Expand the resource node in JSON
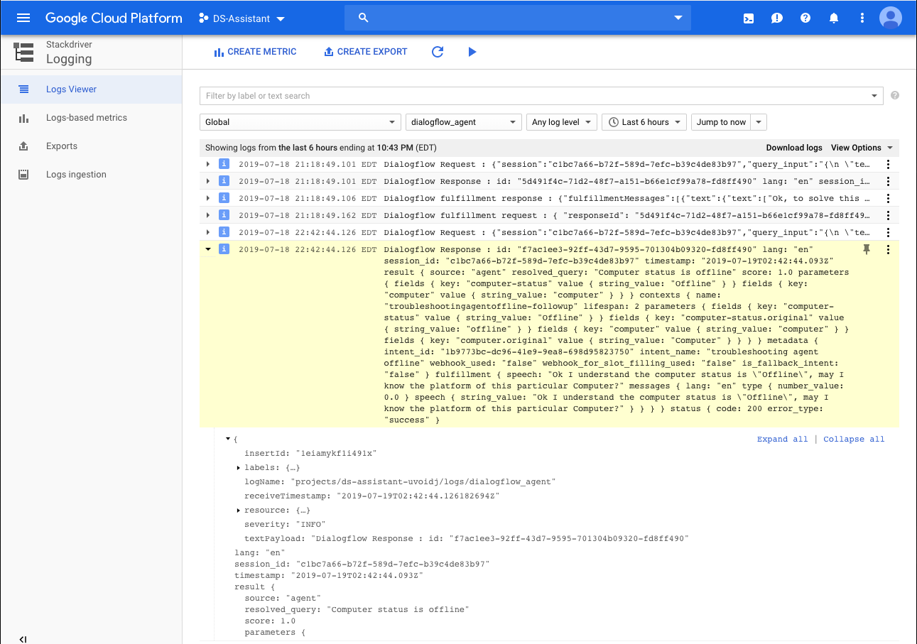917x644 pixels. (x=239, y=510)
